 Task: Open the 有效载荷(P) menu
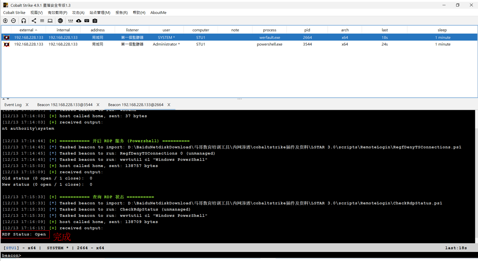[57, 13]
